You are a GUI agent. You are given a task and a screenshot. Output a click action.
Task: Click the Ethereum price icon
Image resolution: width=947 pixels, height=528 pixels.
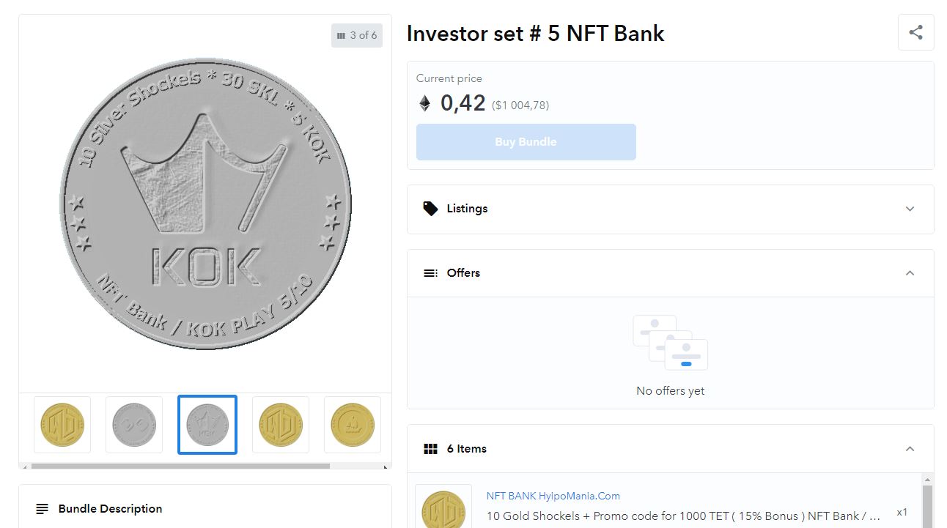425,103
